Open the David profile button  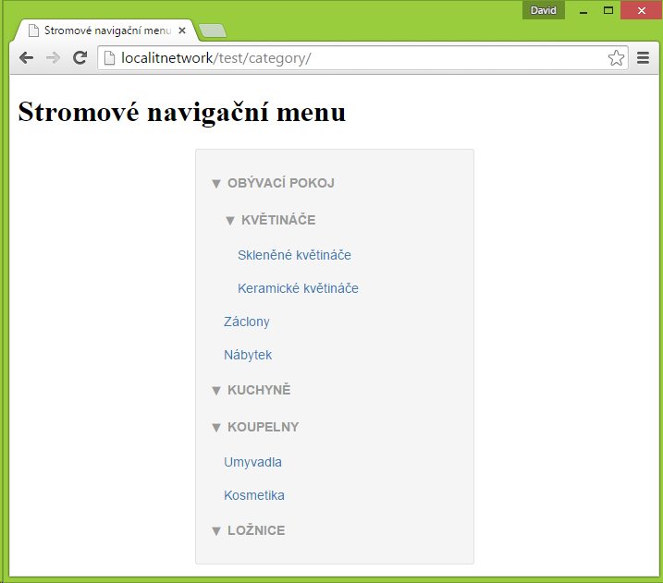[544, 10]
